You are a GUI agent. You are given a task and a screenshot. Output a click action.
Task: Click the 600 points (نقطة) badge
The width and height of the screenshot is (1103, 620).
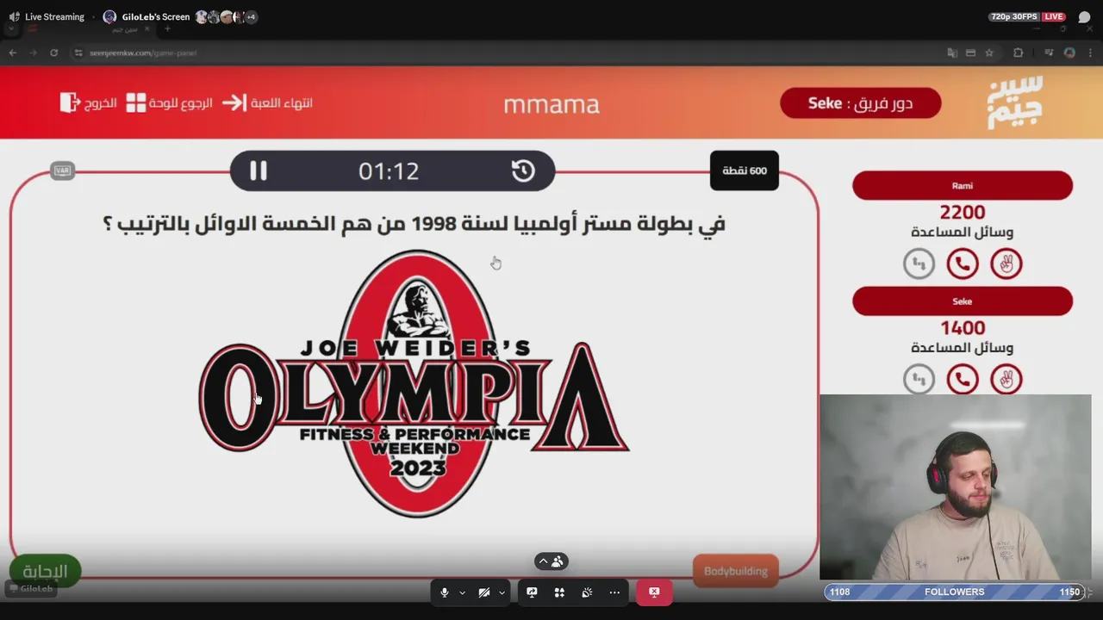pos(745,170)
